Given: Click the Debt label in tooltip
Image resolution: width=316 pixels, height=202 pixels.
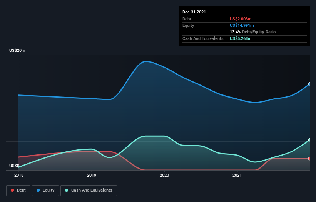Looking at the screenshot, I should [187, 19].
